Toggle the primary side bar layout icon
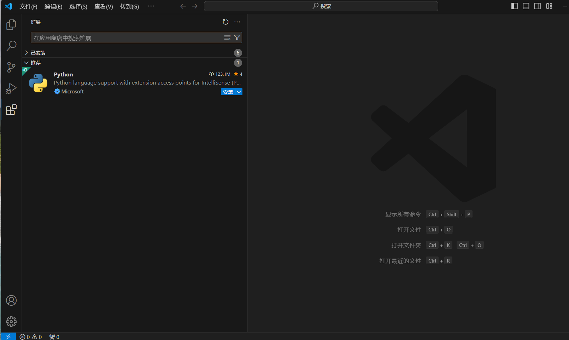 click(515, 6)
